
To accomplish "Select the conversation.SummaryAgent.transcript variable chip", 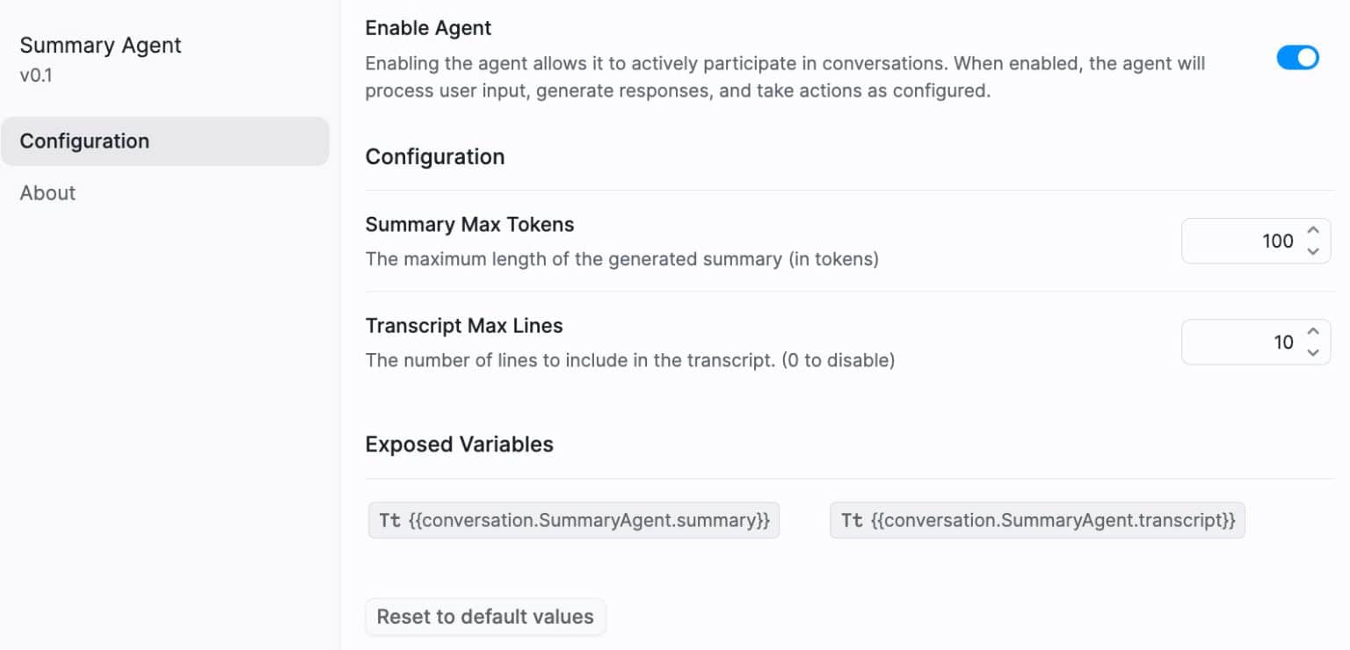I will [1052, 521].
